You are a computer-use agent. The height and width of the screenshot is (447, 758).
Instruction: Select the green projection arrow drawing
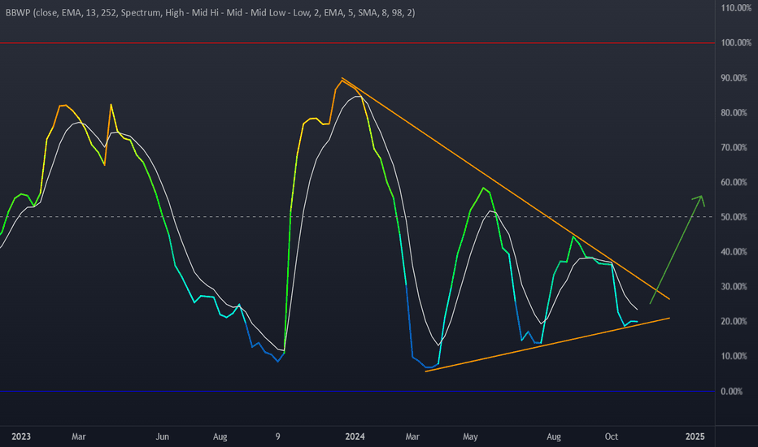point(677,250)
